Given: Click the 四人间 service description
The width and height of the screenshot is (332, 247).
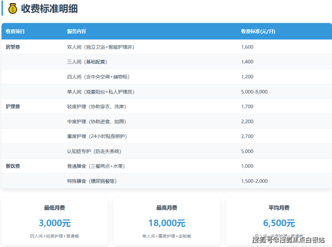Looking at the screenshot, I should pyautogui.click(x=98, y=77).
